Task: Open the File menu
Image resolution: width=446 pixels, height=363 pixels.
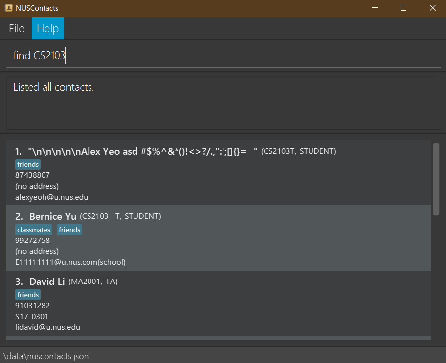Action: pyautogui.click(x=16, y=28)
